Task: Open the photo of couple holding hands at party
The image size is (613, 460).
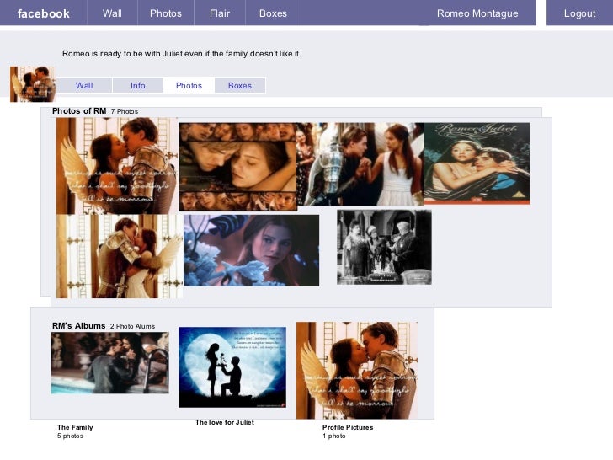Action: click(x=360, y=164)
